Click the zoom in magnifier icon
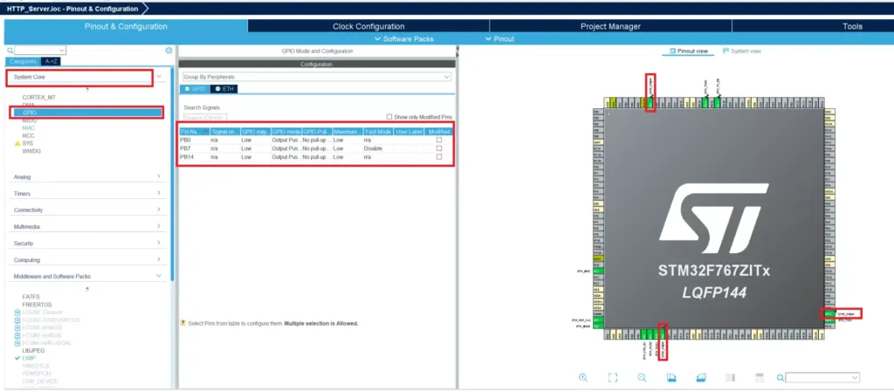This screenshot has height=392, width=894. pos(583,377)
